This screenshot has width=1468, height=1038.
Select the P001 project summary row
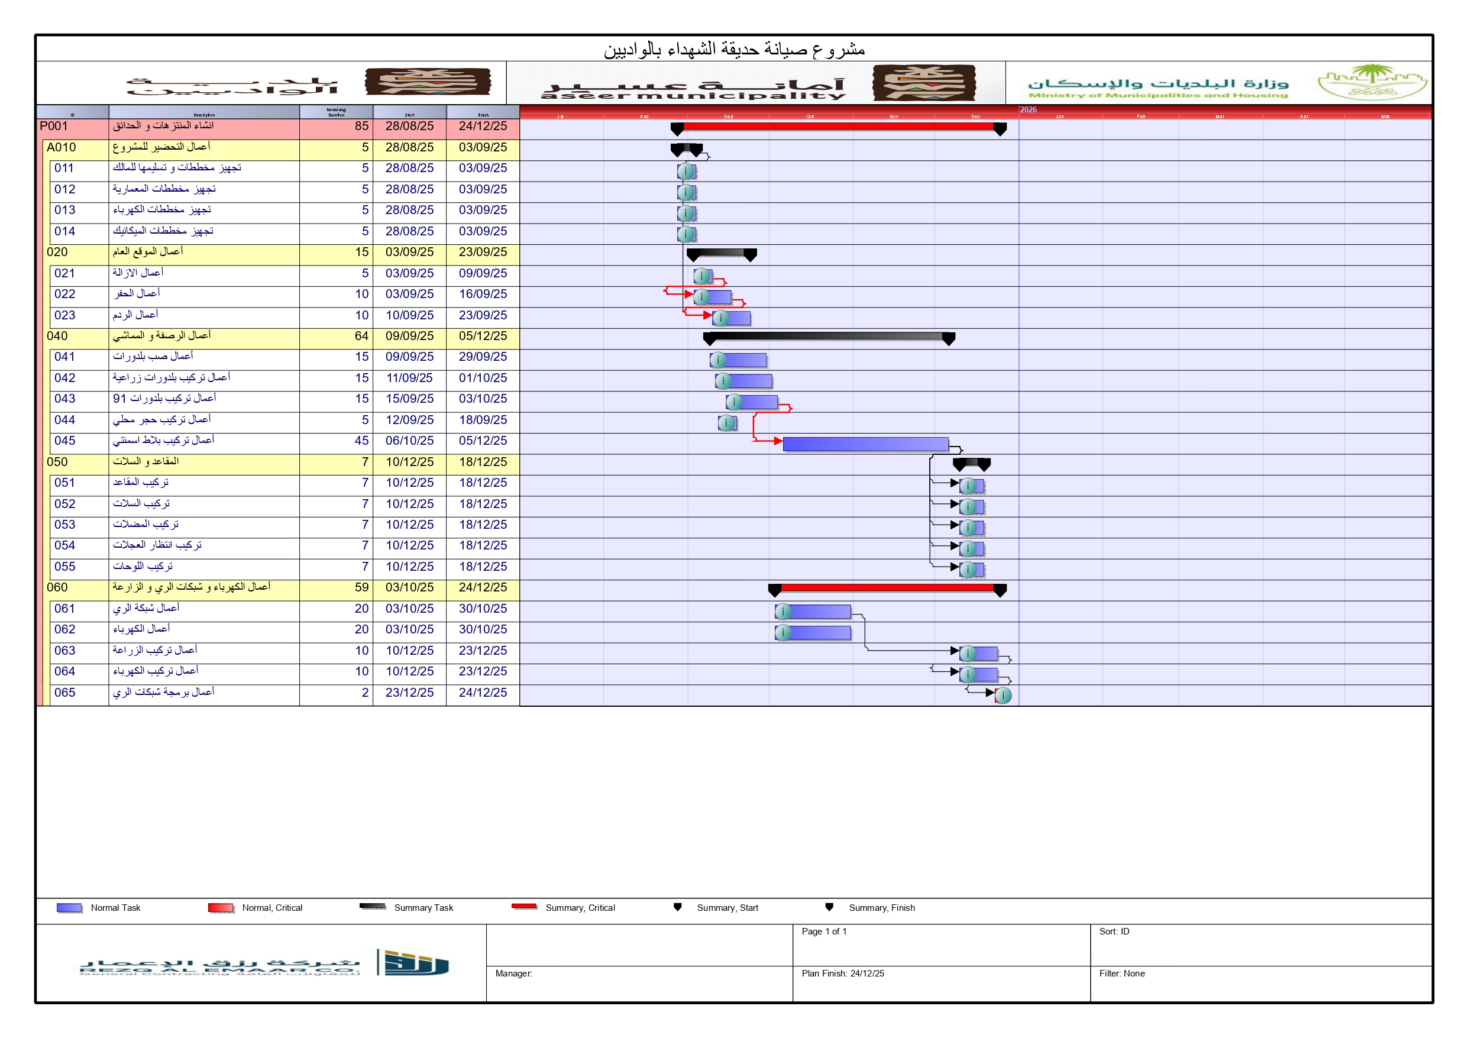54,127
